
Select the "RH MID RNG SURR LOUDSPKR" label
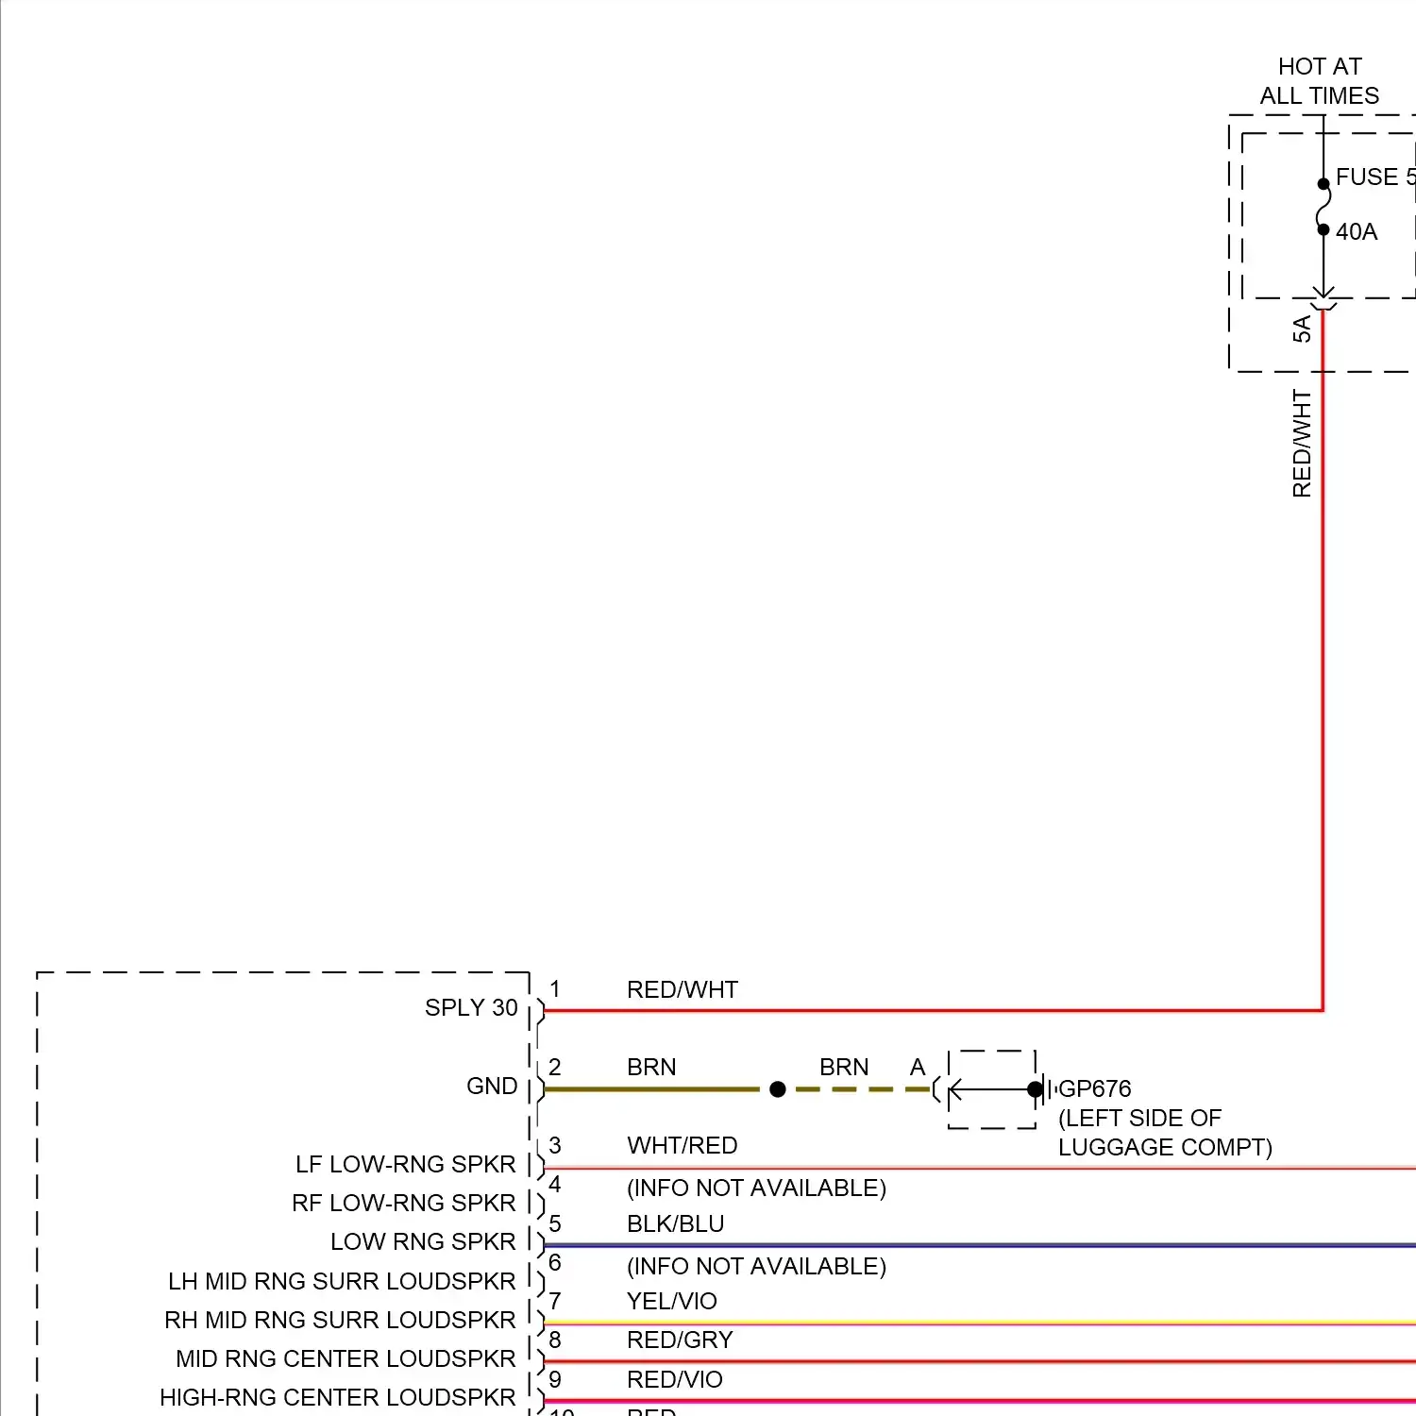(x=340, y=1320)
